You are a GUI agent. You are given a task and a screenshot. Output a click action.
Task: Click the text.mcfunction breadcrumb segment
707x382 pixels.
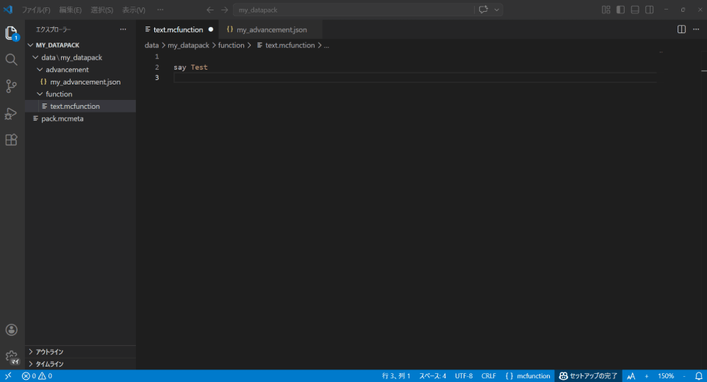pos(290,45)
